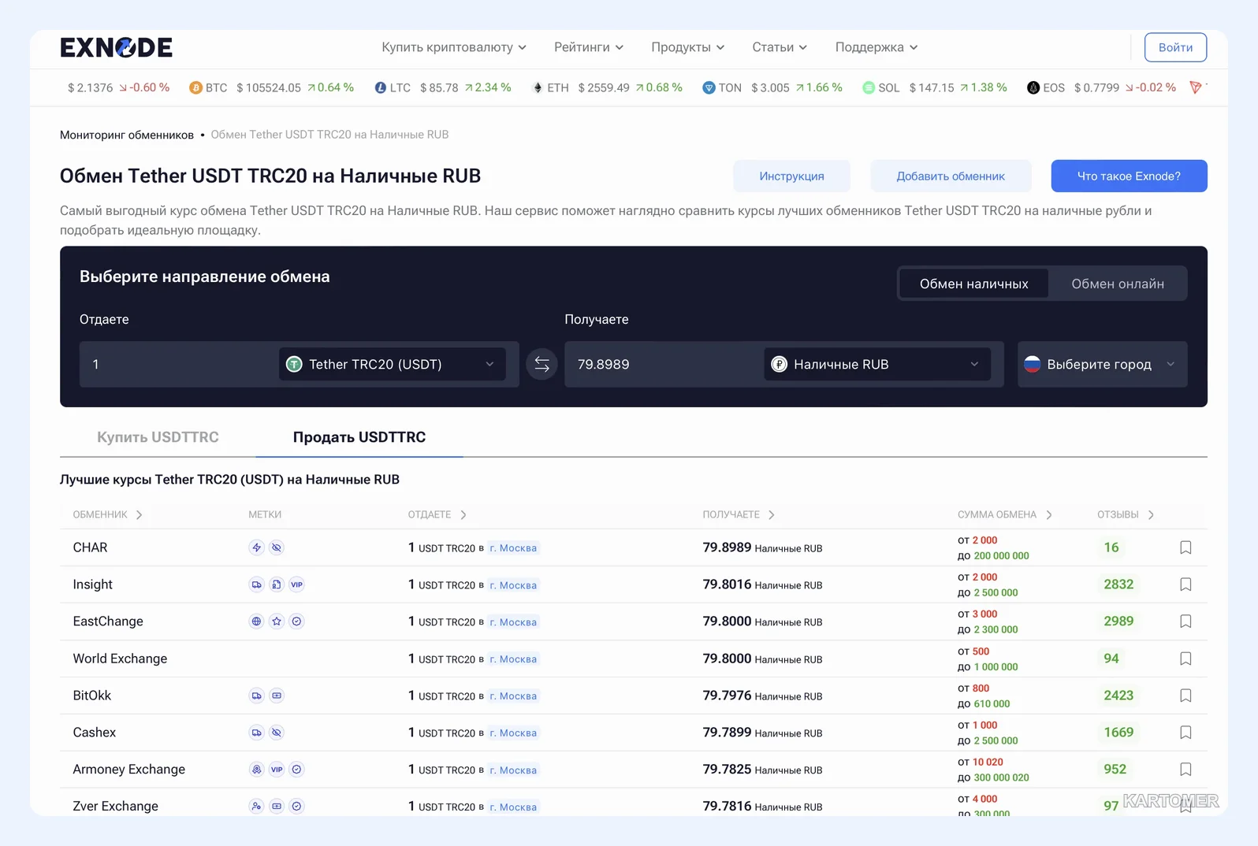1258x846 pixels.
Task: Open the Статьи navigation menu
Action: (x=780, y=47)
